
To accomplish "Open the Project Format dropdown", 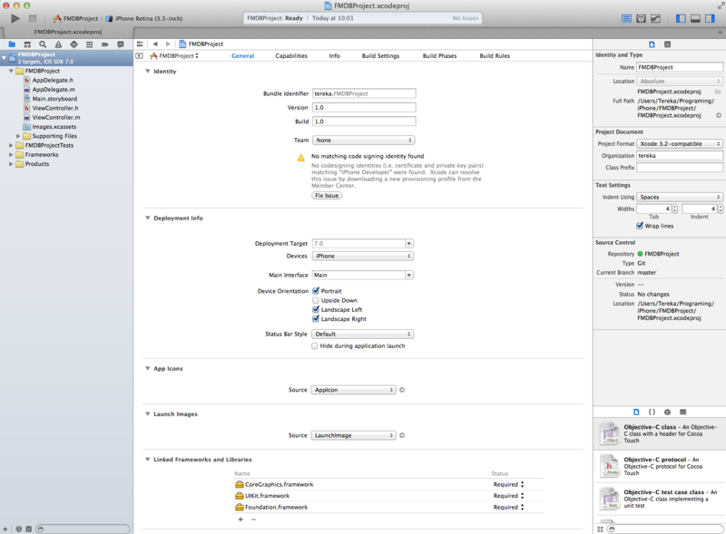I will [x=680, y=144].
